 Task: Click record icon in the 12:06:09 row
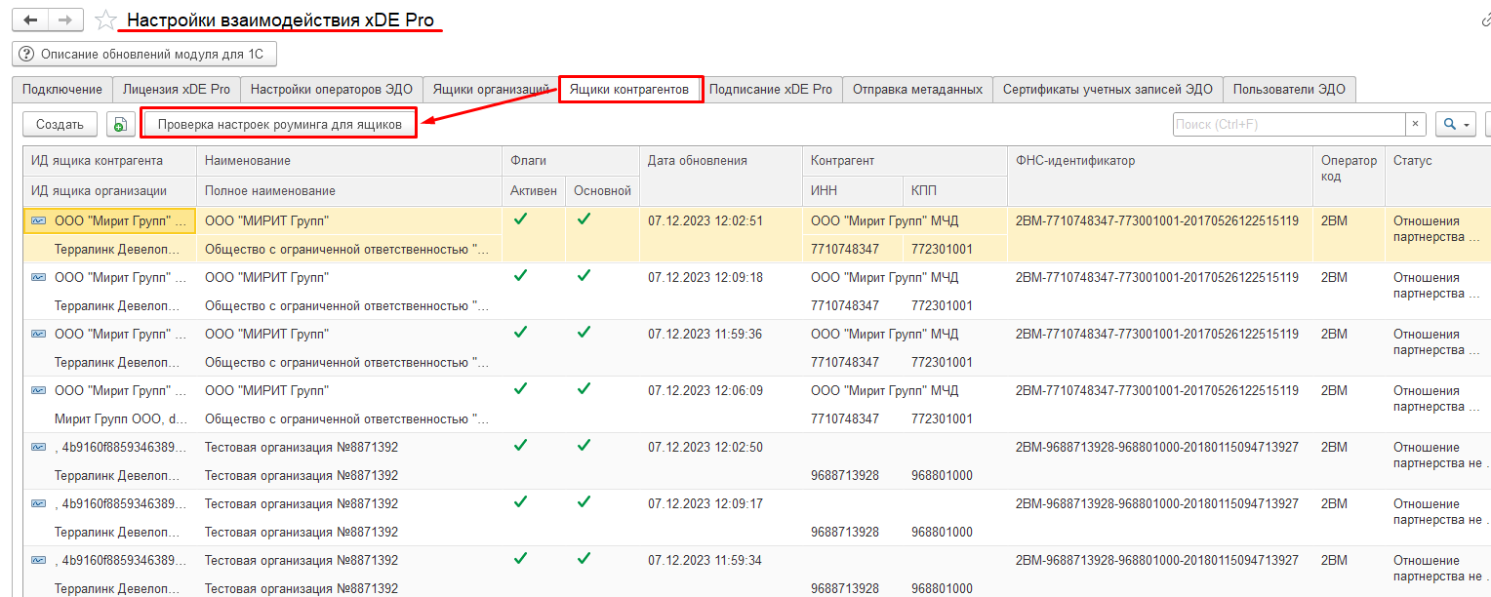pyautogui.click(x=39, y=391)
